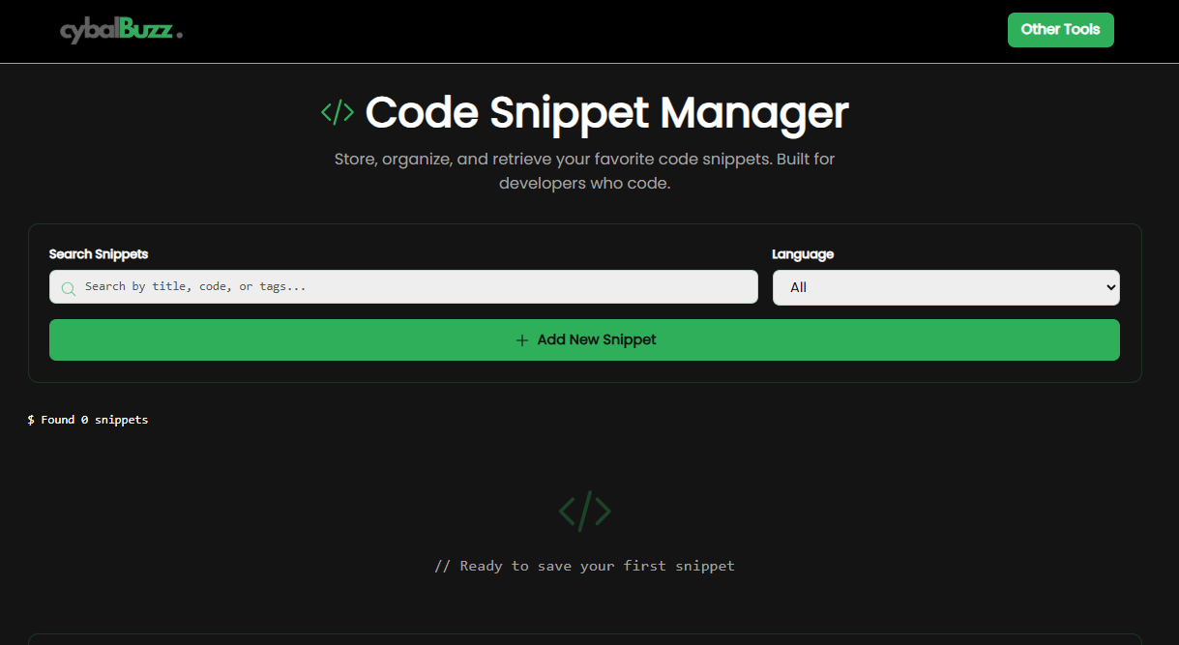Click the Ready to save your first snippet text
This screenshot has height=645, width=1179.
(x=584, y=566)
